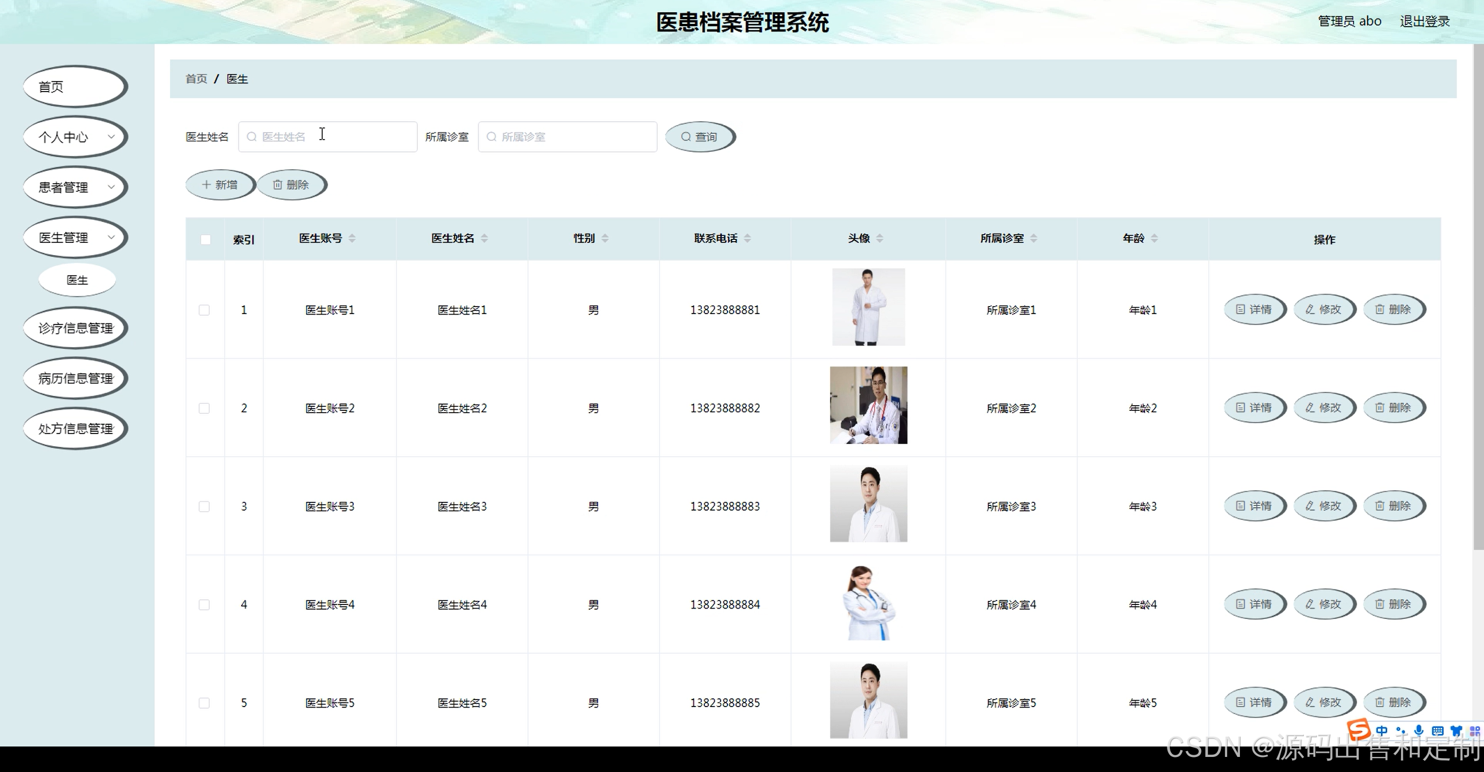Image resolution: width=1484 pixels, height=772 pixels.
Task: Click sort arrows next to 医生姓名 header
Action: coord(484,238)
